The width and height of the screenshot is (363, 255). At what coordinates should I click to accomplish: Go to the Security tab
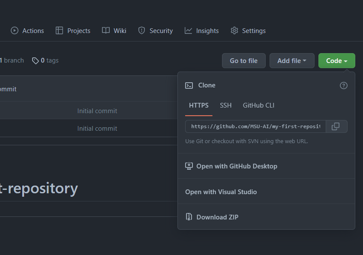pos(155,30)
